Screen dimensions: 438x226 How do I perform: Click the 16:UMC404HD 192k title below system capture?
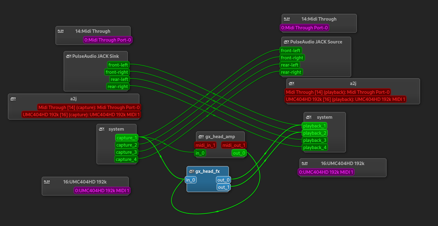click(x=85, y=182)
